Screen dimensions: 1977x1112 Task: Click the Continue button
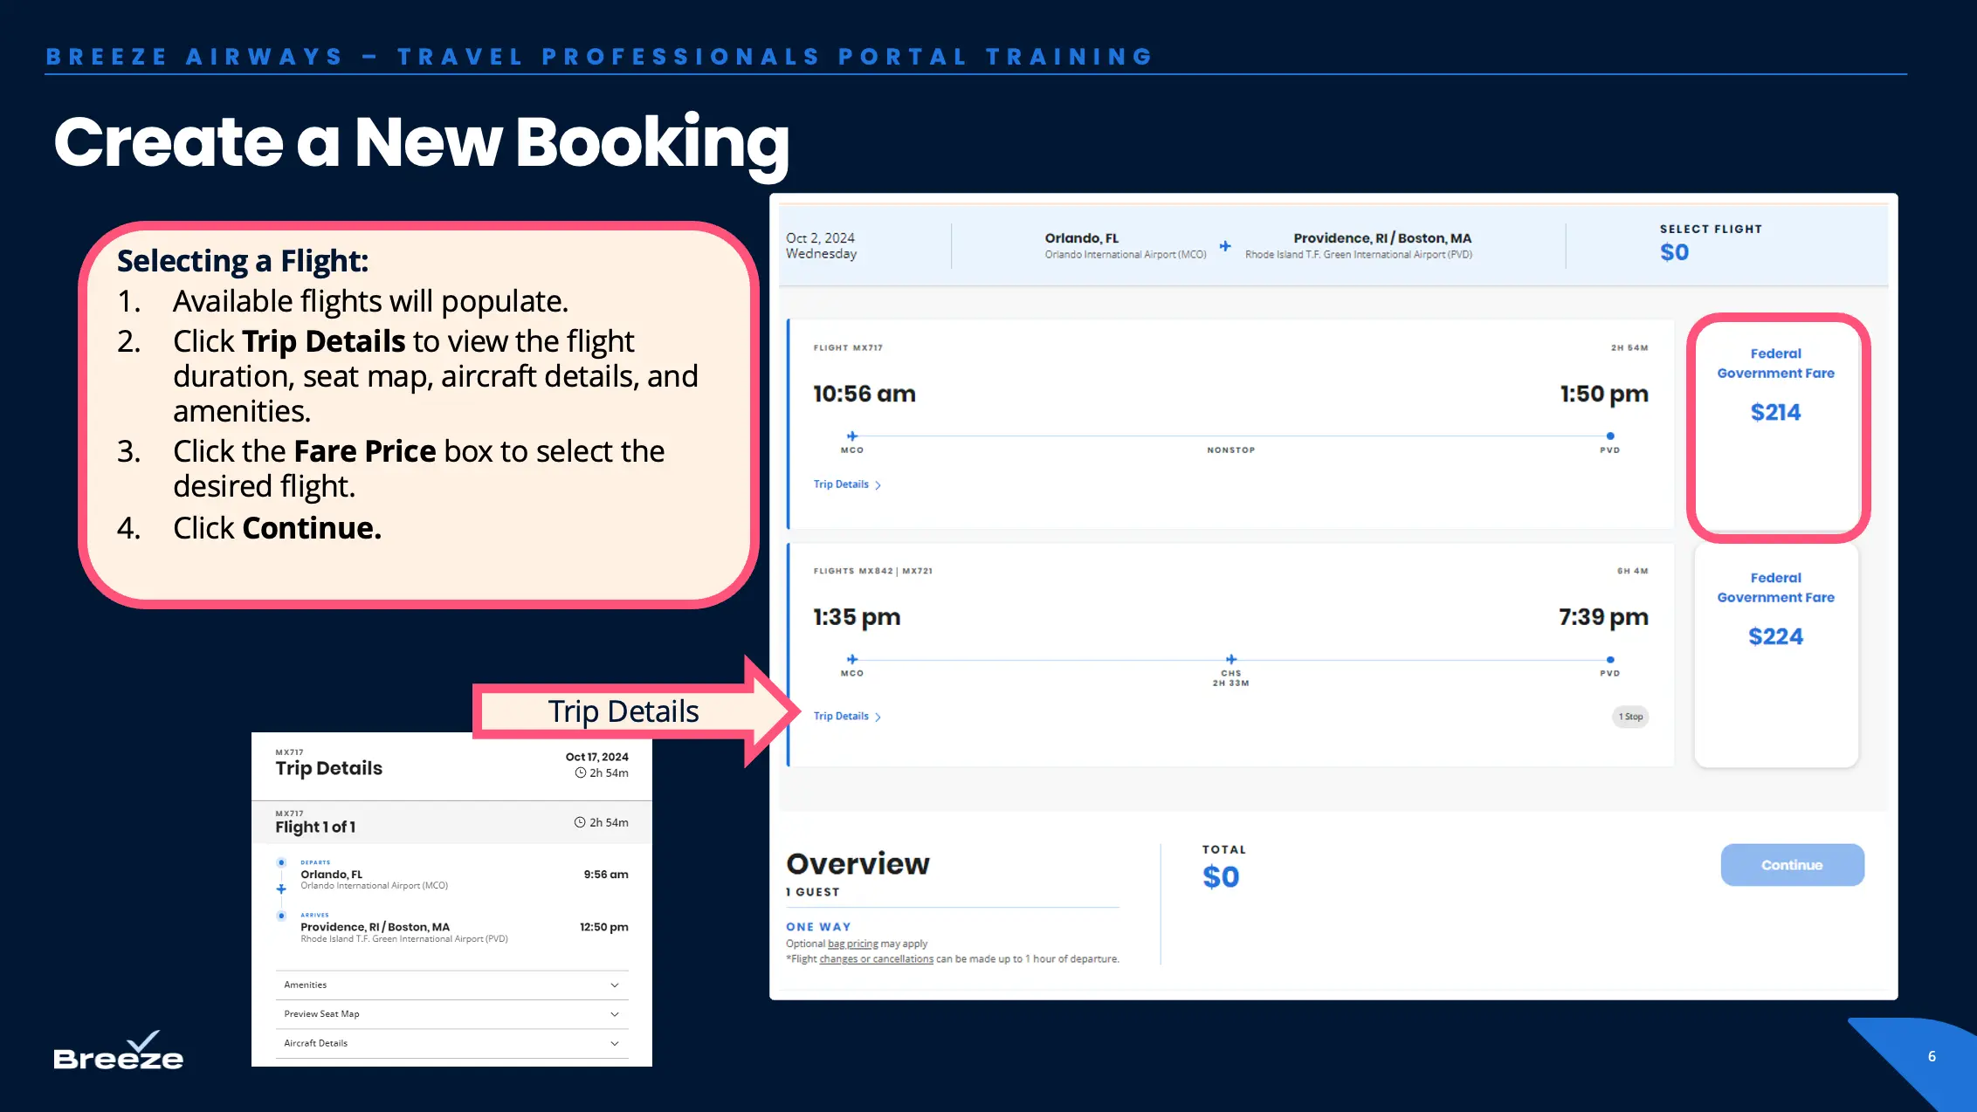coord(1792,864)
